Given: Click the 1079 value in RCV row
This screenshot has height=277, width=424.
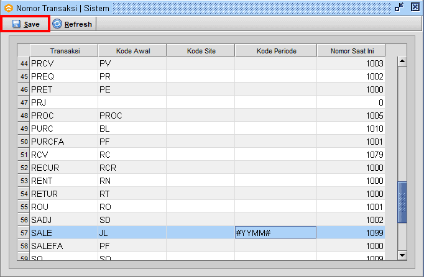Looking at the screenshot, I should 351,155.
